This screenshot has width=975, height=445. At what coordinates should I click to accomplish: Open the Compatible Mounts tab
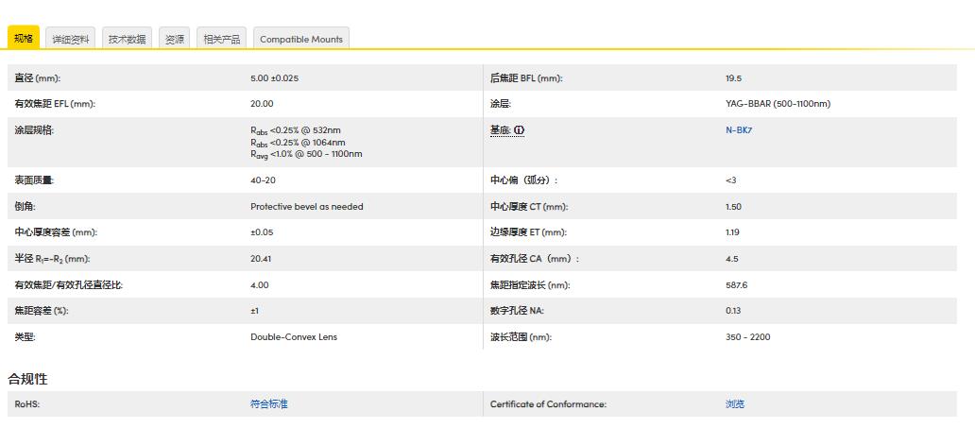click(x=301, y=39)
